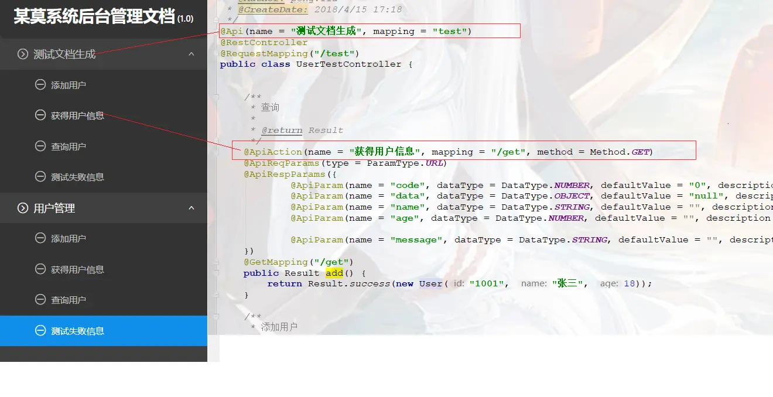Click the @ApiParam line with name "message"
The height and width of the screenshot is (397, 773).
532,239
